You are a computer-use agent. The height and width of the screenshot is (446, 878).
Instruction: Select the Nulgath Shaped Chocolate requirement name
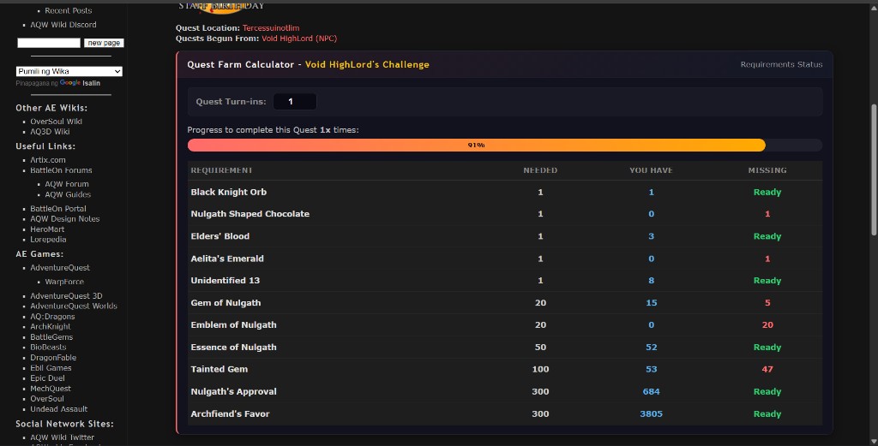click(250, 214)
